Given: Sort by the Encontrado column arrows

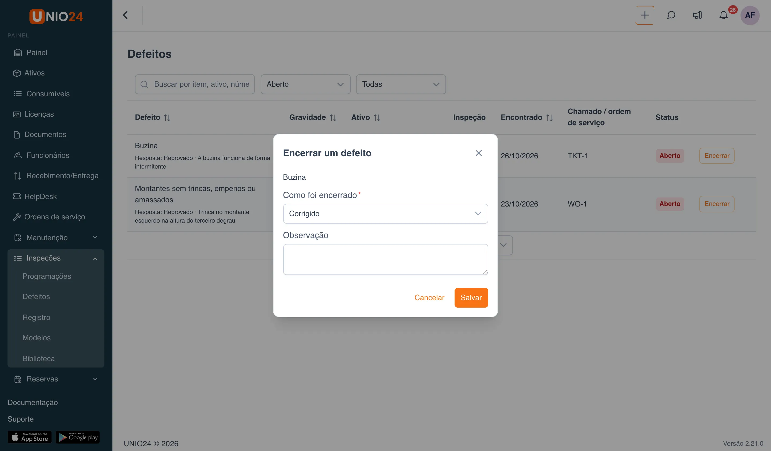Looking at the screenshot, I should pos(550,117).
